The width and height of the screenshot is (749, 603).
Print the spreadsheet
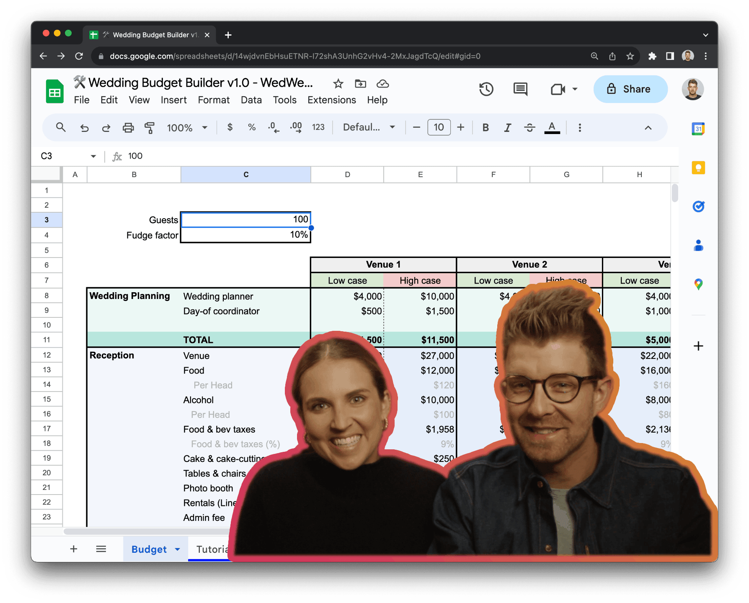click(128, 127)
